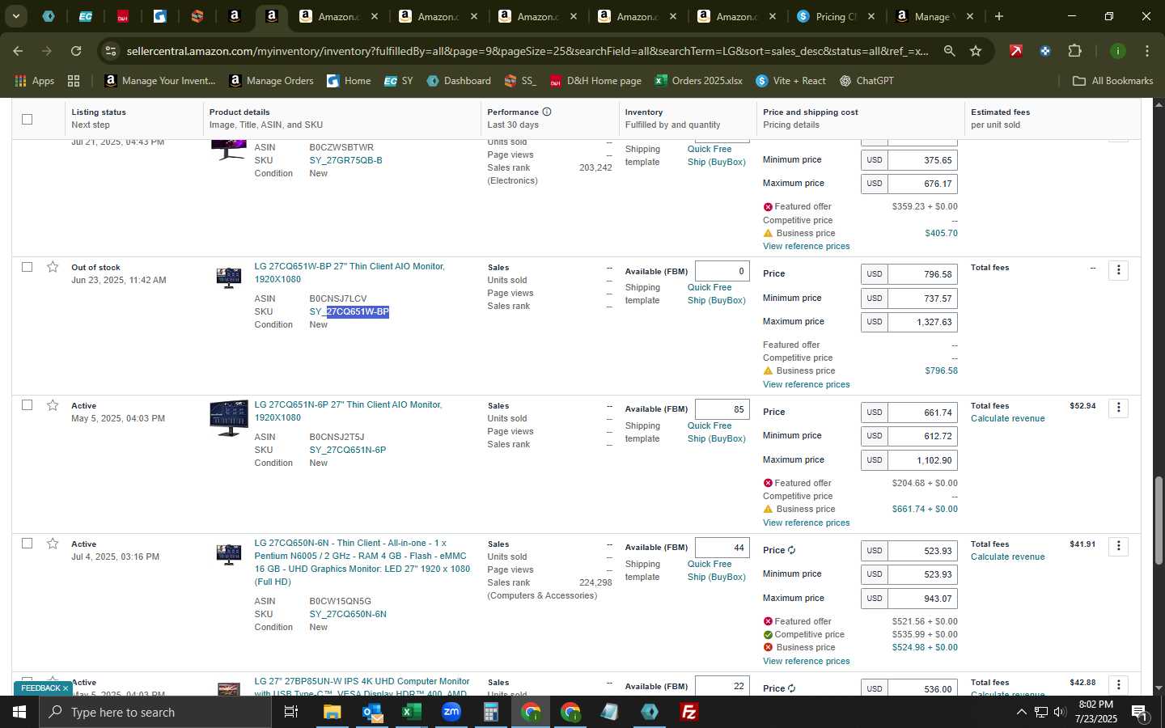Click the site information icon in address bar

(111, 51)
